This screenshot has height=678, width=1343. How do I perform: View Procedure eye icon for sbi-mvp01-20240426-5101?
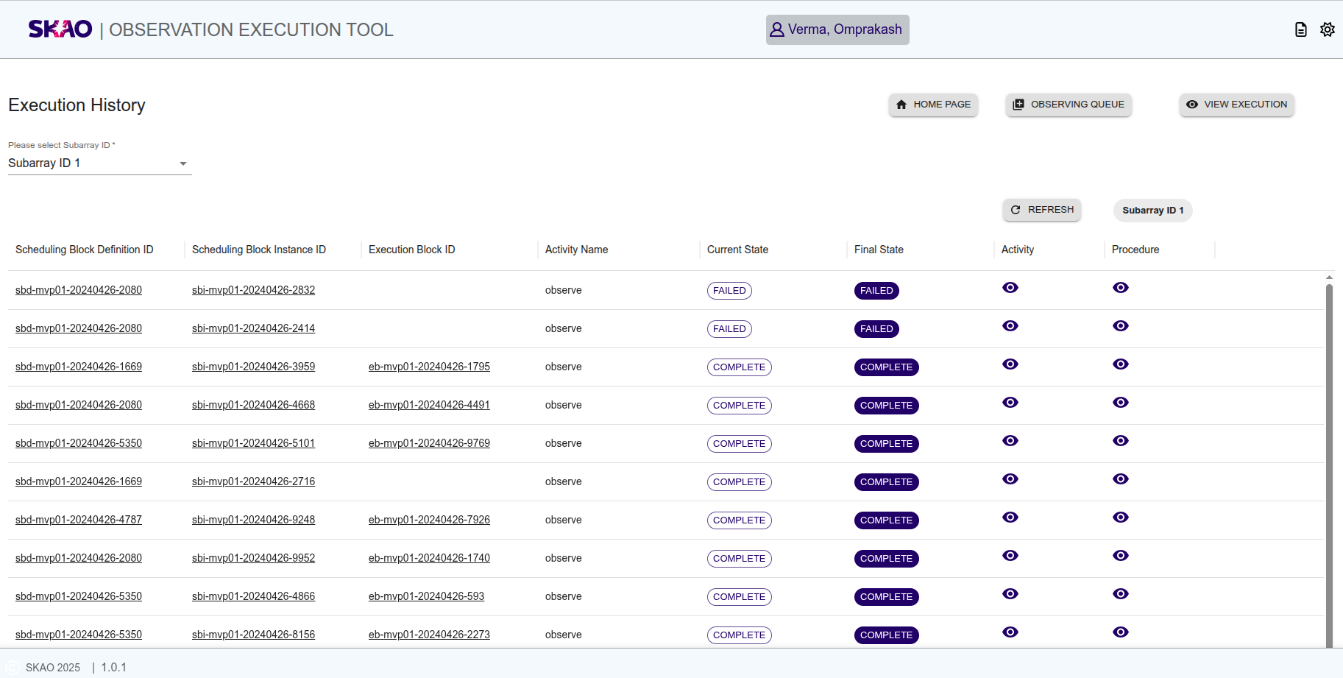pos(1121,441)
